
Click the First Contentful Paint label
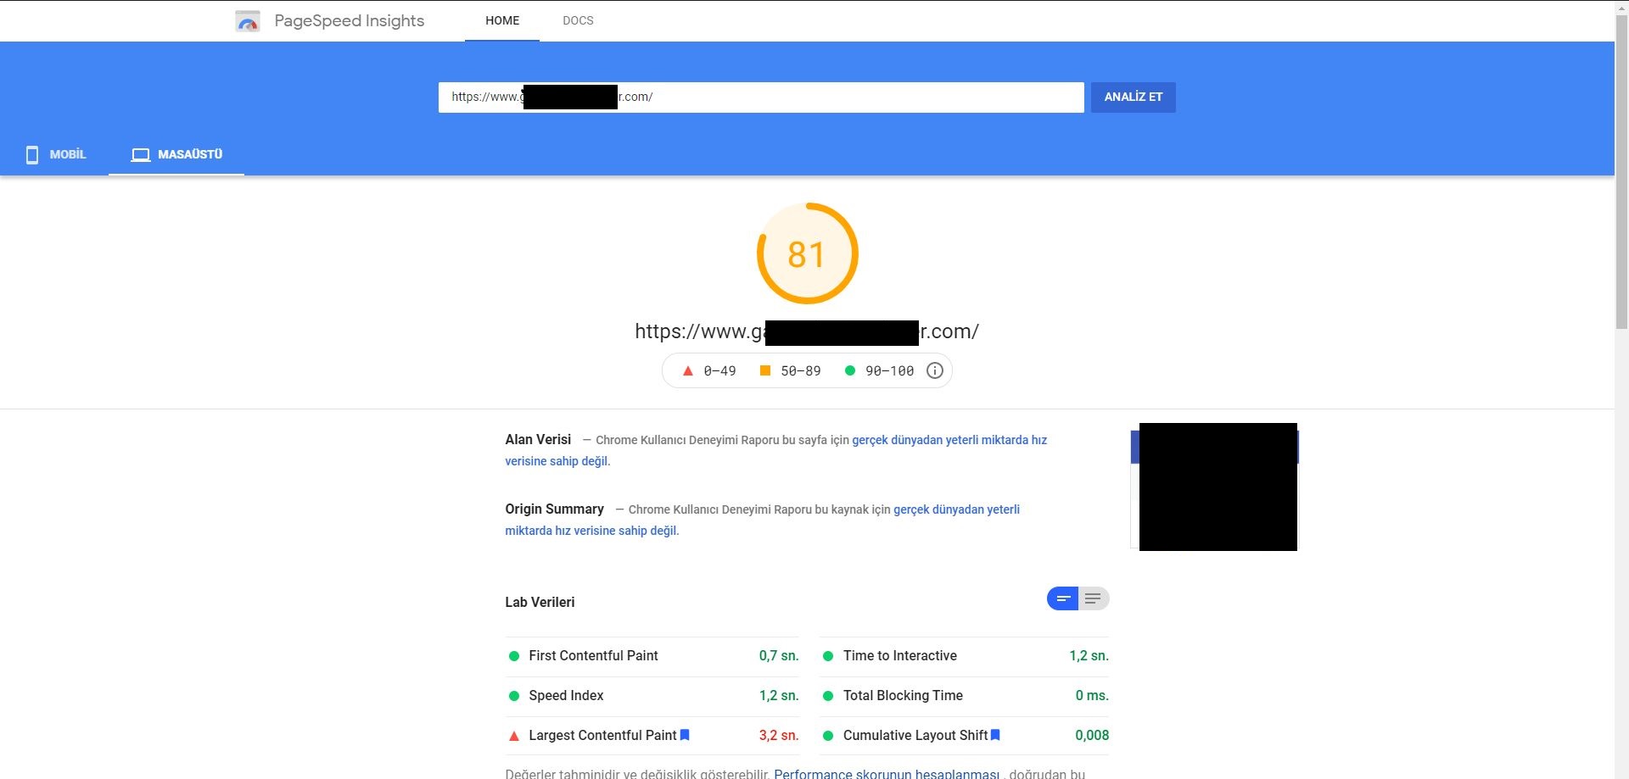pos(593,655)
